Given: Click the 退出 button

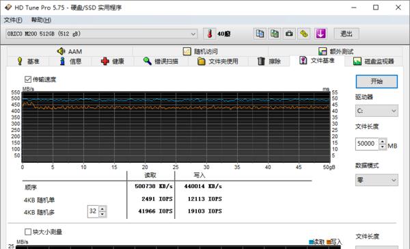Looking at the screenshot, I should [x=346, y=34].
